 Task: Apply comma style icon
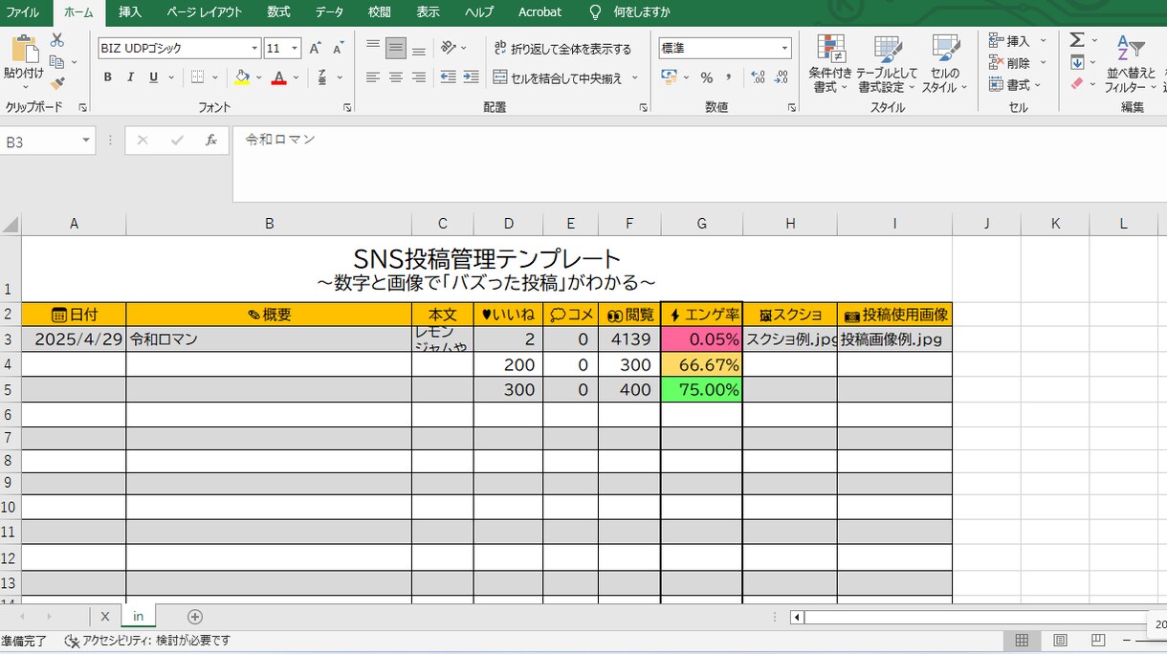[729, 77]
